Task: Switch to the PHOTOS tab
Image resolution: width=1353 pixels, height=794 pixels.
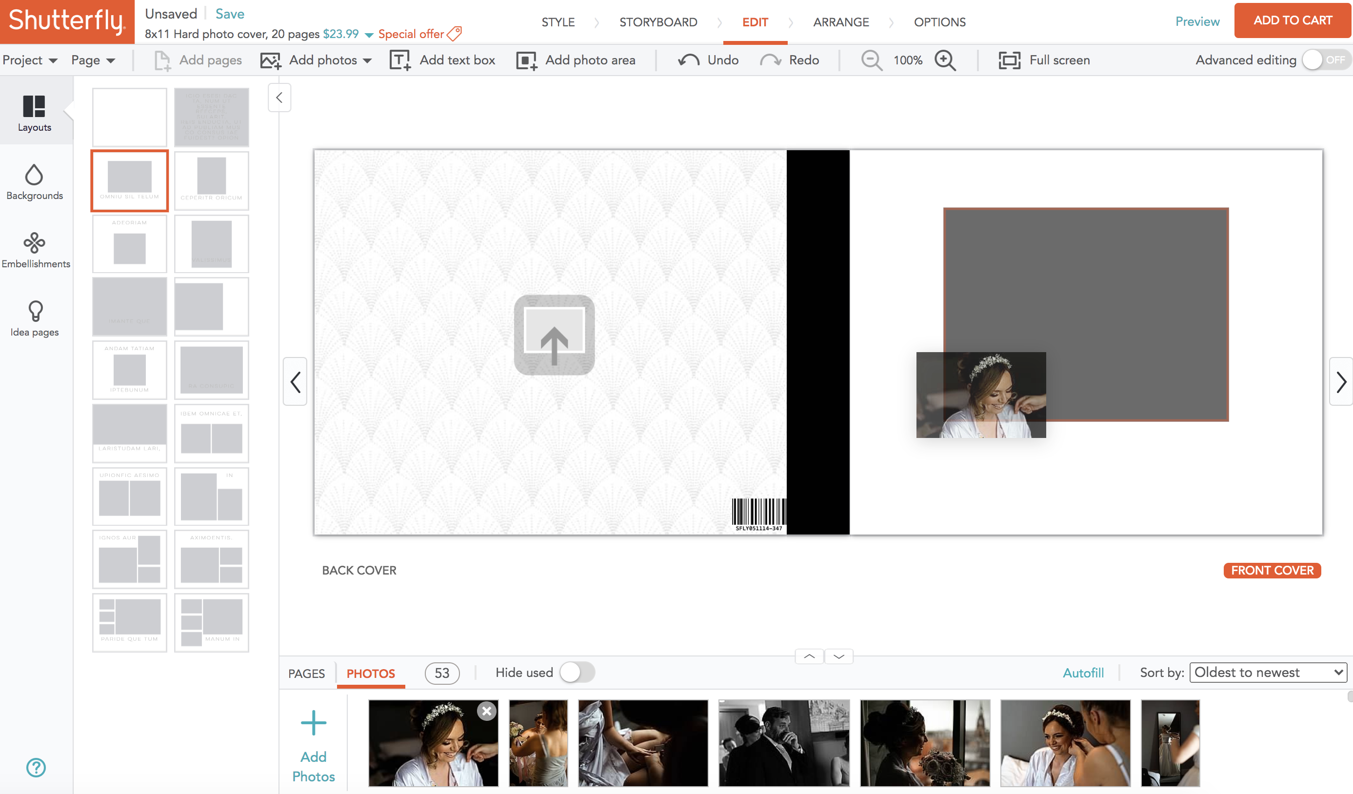Action: [370, 673]
